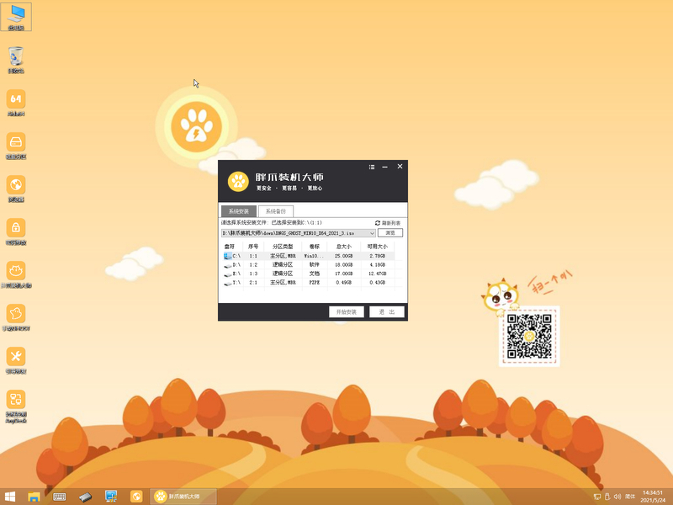This screenshot has width=673, height=505.
Task: Launch the AnyDesk remote desktop icon
Action: (16, 406)
